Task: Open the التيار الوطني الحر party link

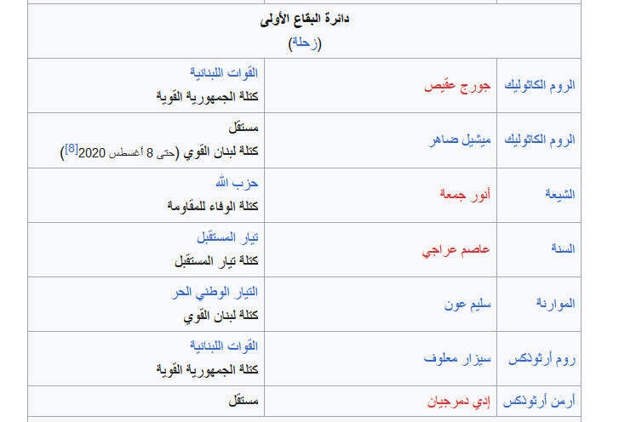Action: point(215,292)
